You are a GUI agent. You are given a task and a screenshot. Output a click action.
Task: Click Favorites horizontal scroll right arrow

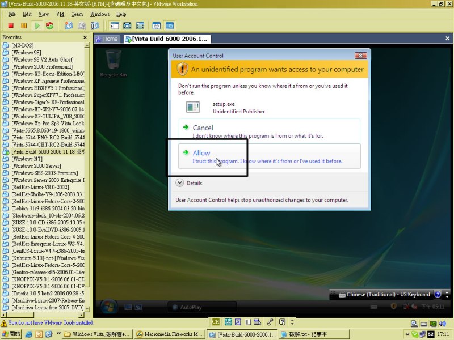pos(81,314)
